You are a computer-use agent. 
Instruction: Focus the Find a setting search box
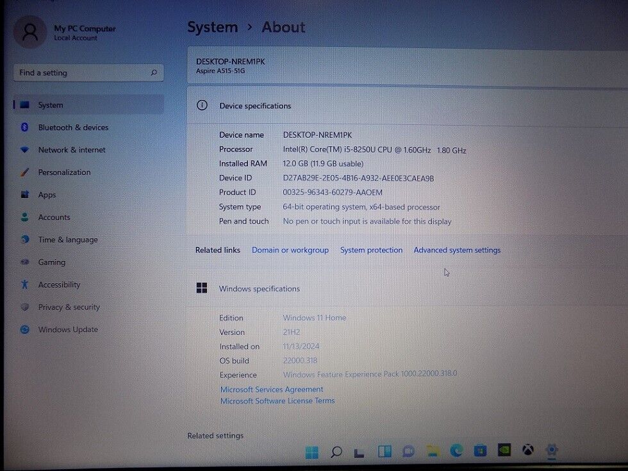(x=88, y=72)
